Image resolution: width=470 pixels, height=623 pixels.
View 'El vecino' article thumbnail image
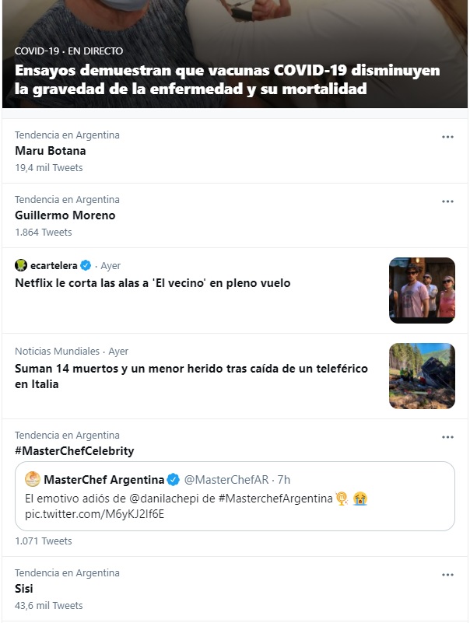[422, 290]
